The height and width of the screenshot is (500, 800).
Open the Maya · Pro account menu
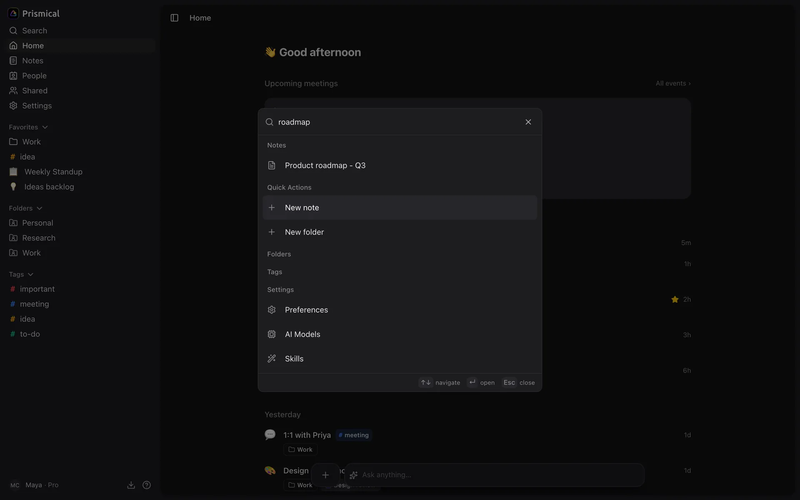34,485
